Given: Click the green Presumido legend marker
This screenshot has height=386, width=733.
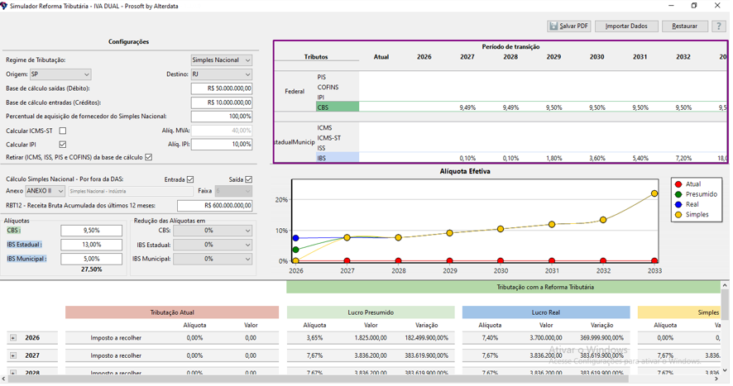Looking at the screenshot, I should (678, 194).
